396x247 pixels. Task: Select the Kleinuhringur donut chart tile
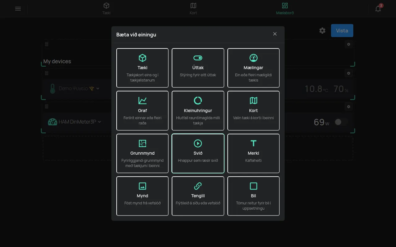pos(198,111)
